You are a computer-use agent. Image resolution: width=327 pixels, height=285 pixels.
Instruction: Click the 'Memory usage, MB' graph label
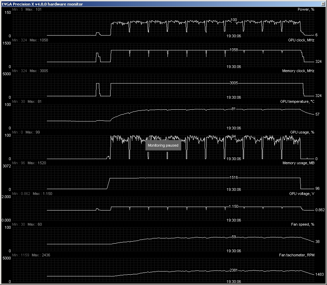tap(298, 163)
